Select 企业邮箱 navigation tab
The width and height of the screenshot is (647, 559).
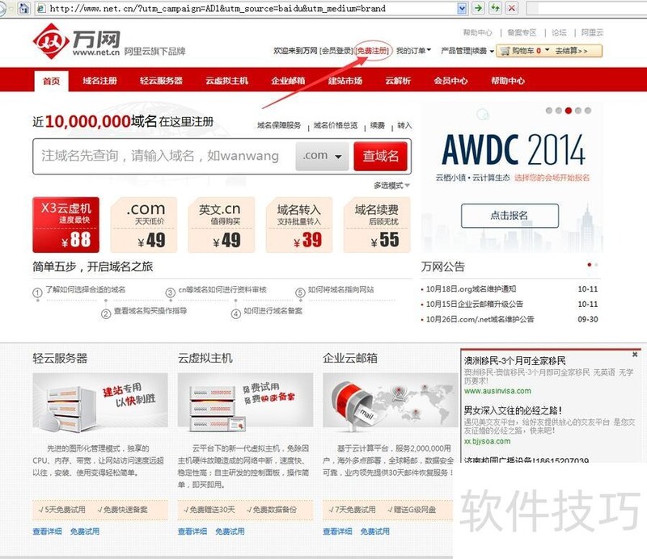(x=288, y=81)
